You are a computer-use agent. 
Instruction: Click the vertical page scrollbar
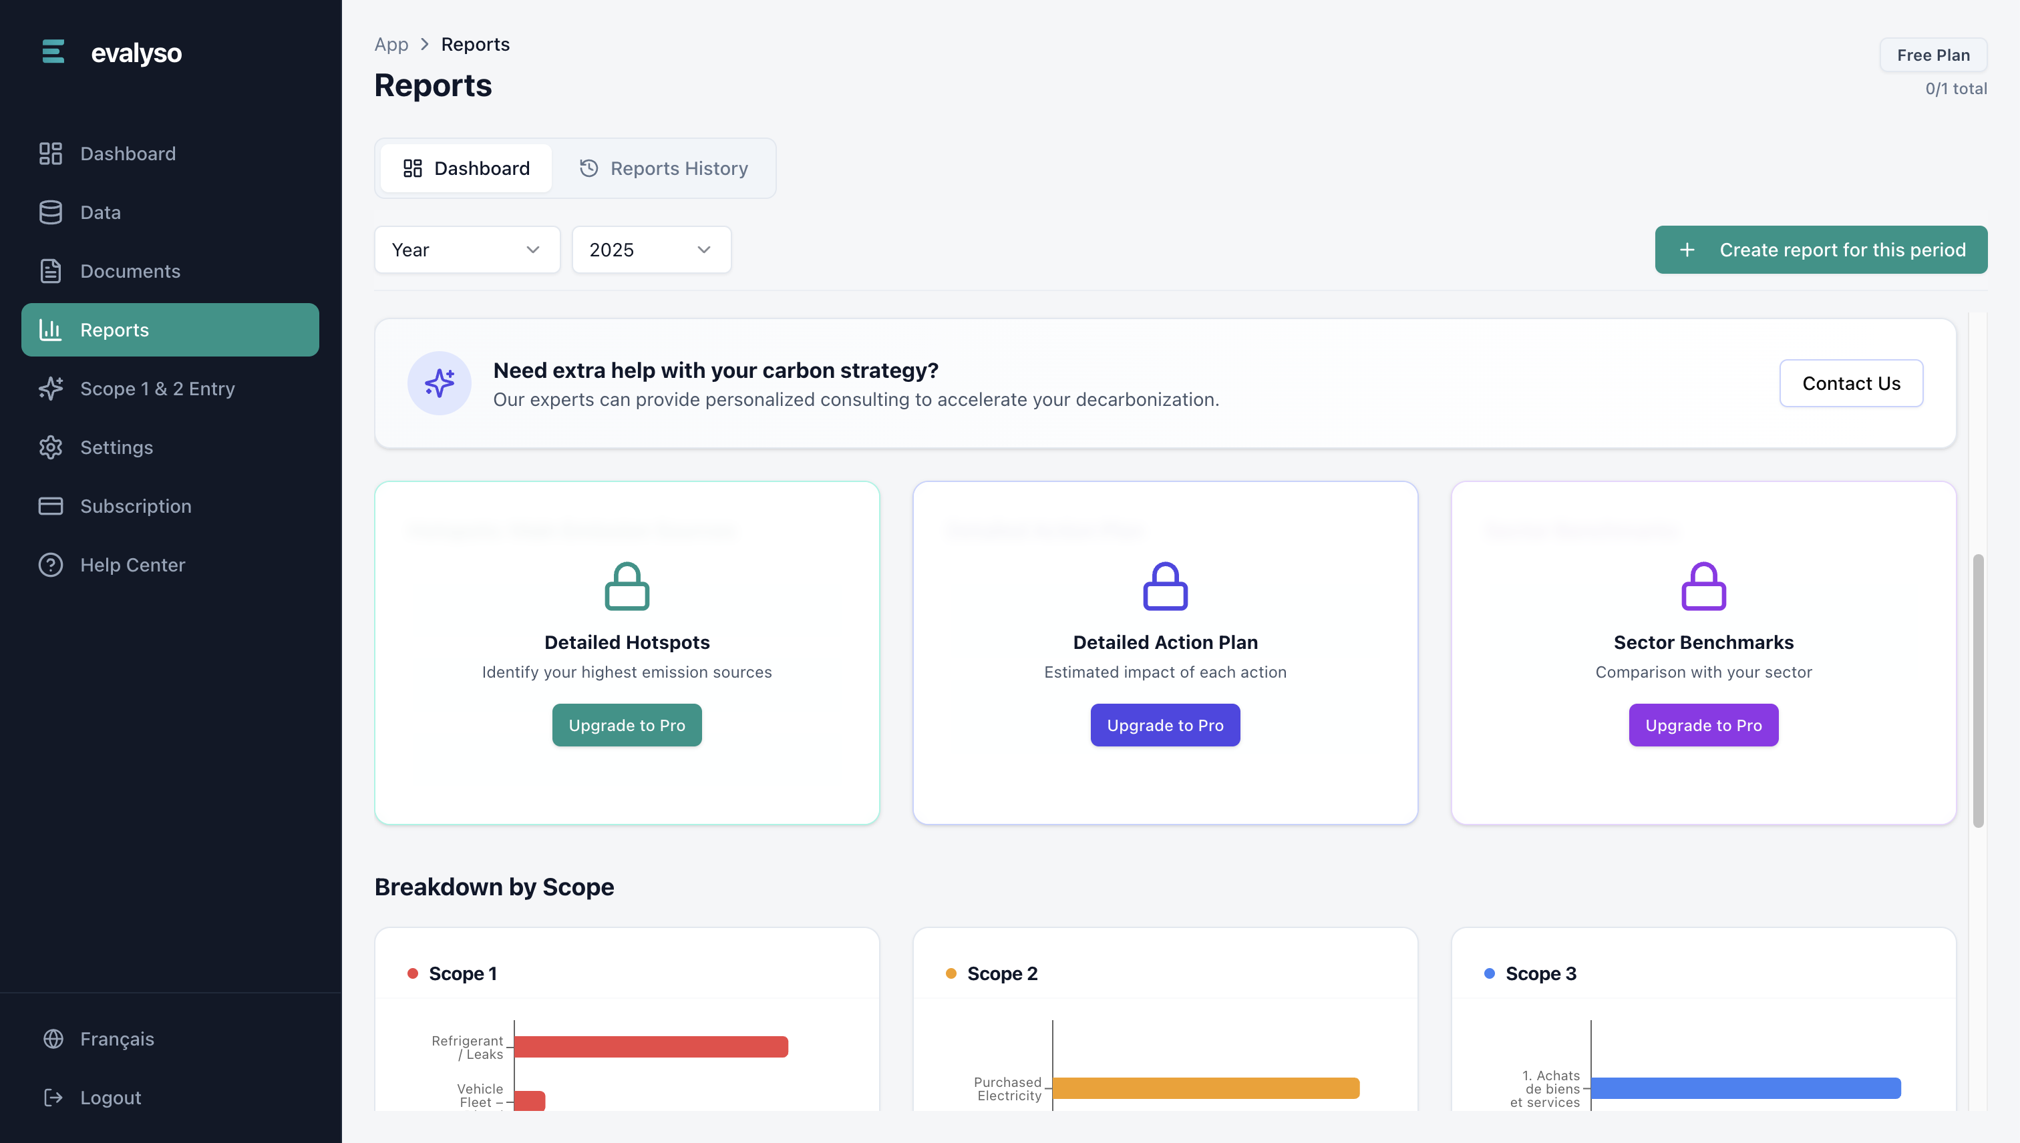[x=1978, y=691]
